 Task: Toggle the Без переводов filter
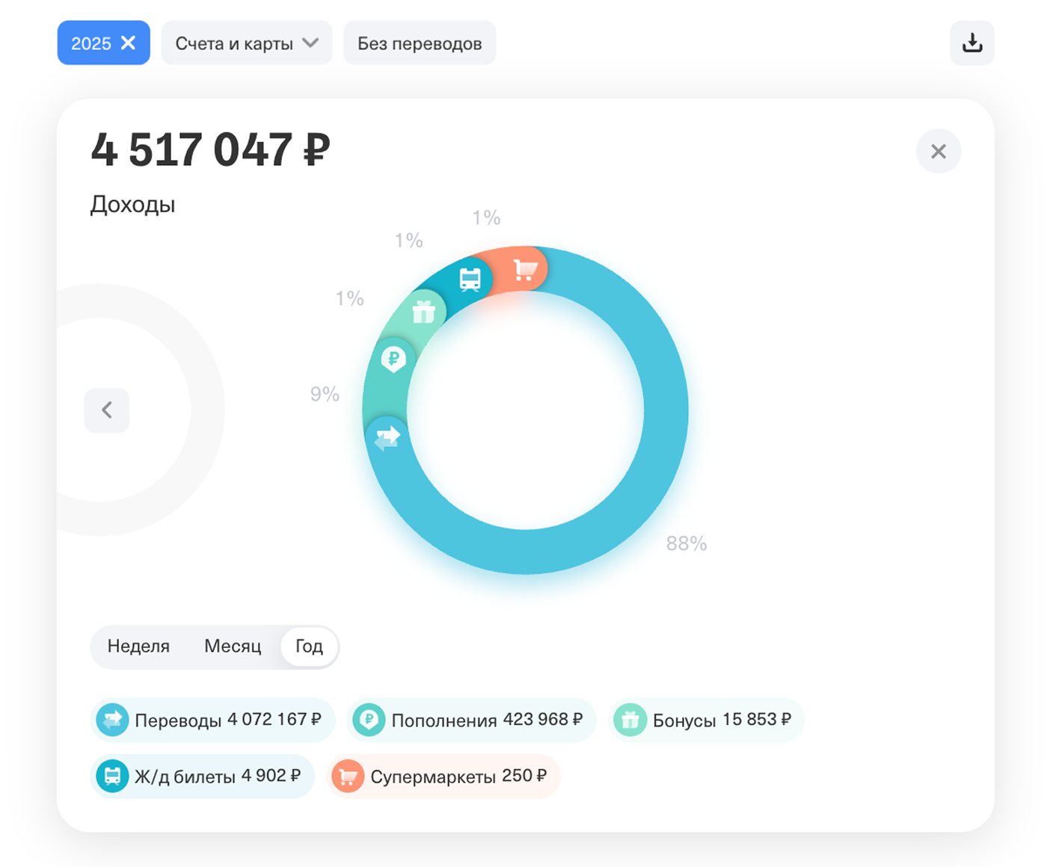tap(420, 43)
